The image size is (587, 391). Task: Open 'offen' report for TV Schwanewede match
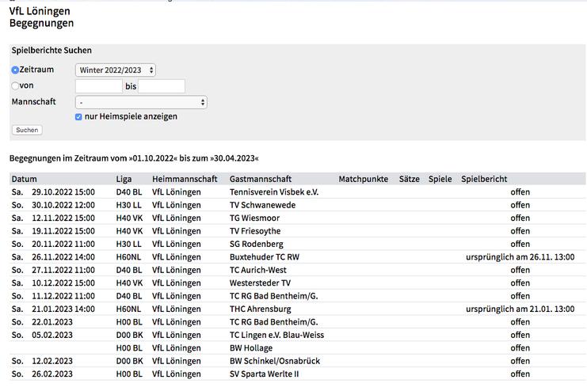[x=520, y=205]
